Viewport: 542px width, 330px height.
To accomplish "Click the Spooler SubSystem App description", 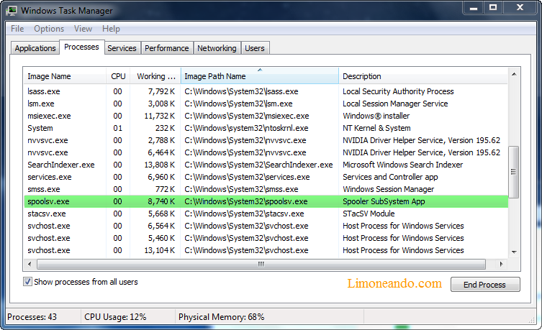I will 384,201.
